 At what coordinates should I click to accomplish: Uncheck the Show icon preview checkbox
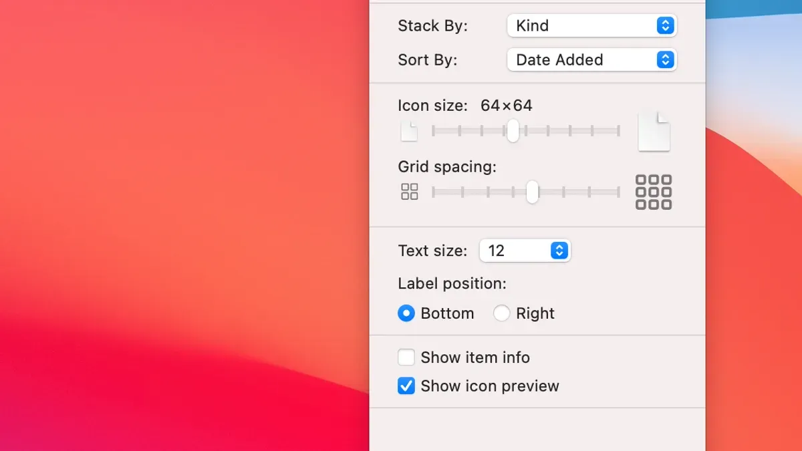pyautogui.click(x=406, y=386)
